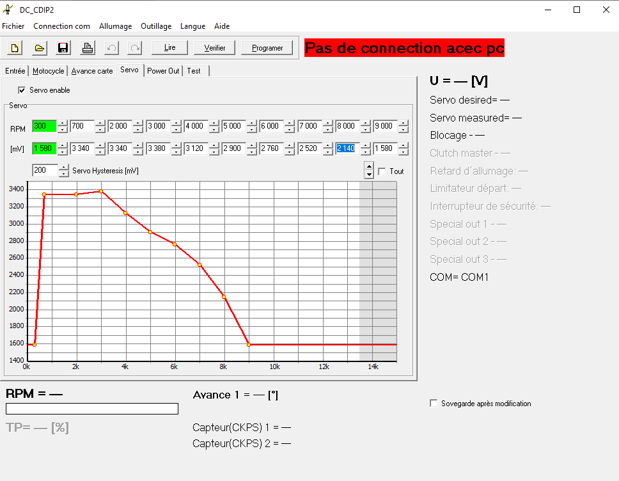Click the DC_CDIP2 app icon in title bar
Image resolution: width=619 pixels, height=481 pixels.
[8, 10]
